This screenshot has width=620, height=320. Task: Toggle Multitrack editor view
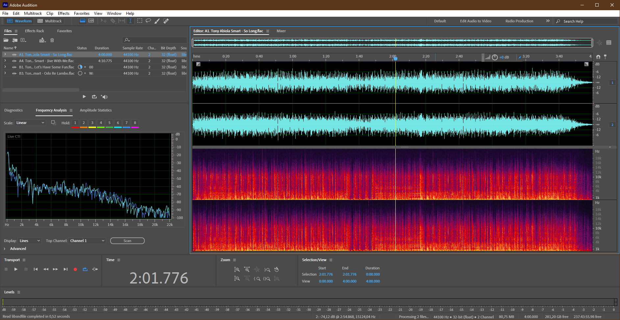pos(50,21)
